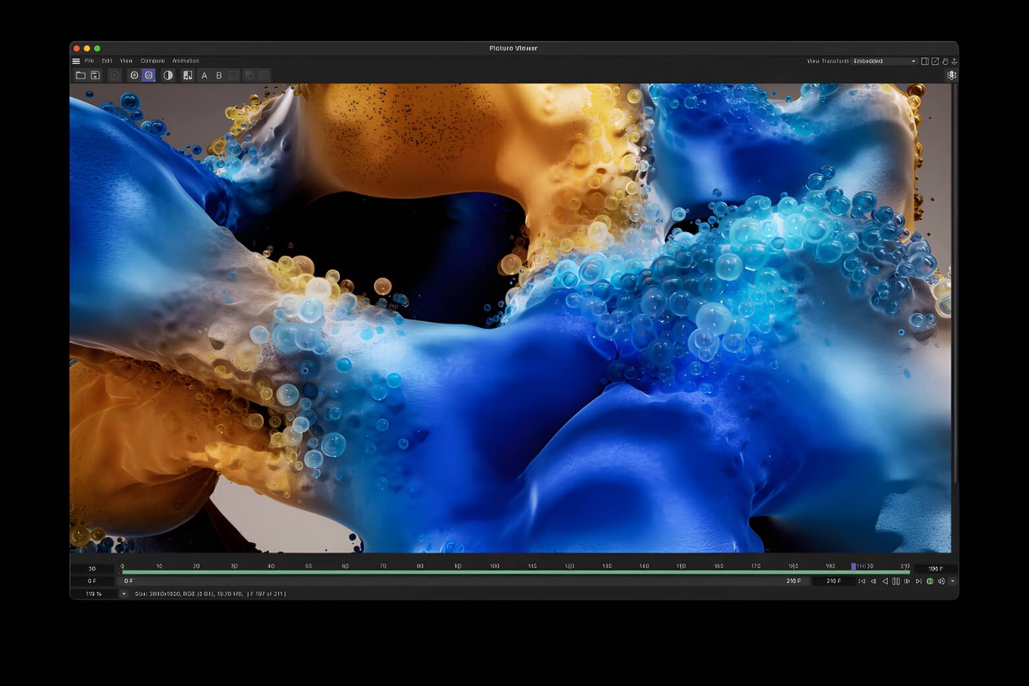This screenshot has width=1029, height=686.
Task: Open the Compare menu
Action: [152, 61]
